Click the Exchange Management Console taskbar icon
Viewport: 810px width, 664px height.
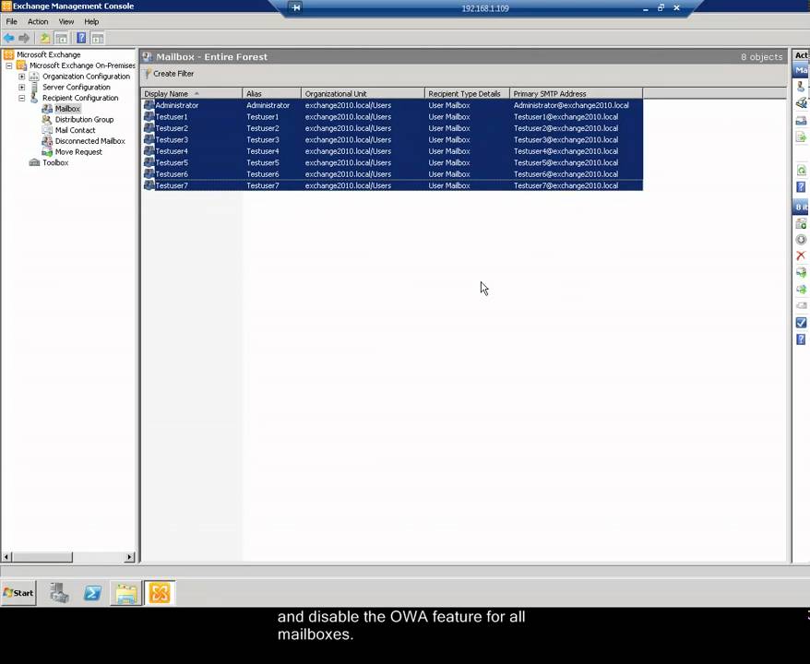(160, 593)
